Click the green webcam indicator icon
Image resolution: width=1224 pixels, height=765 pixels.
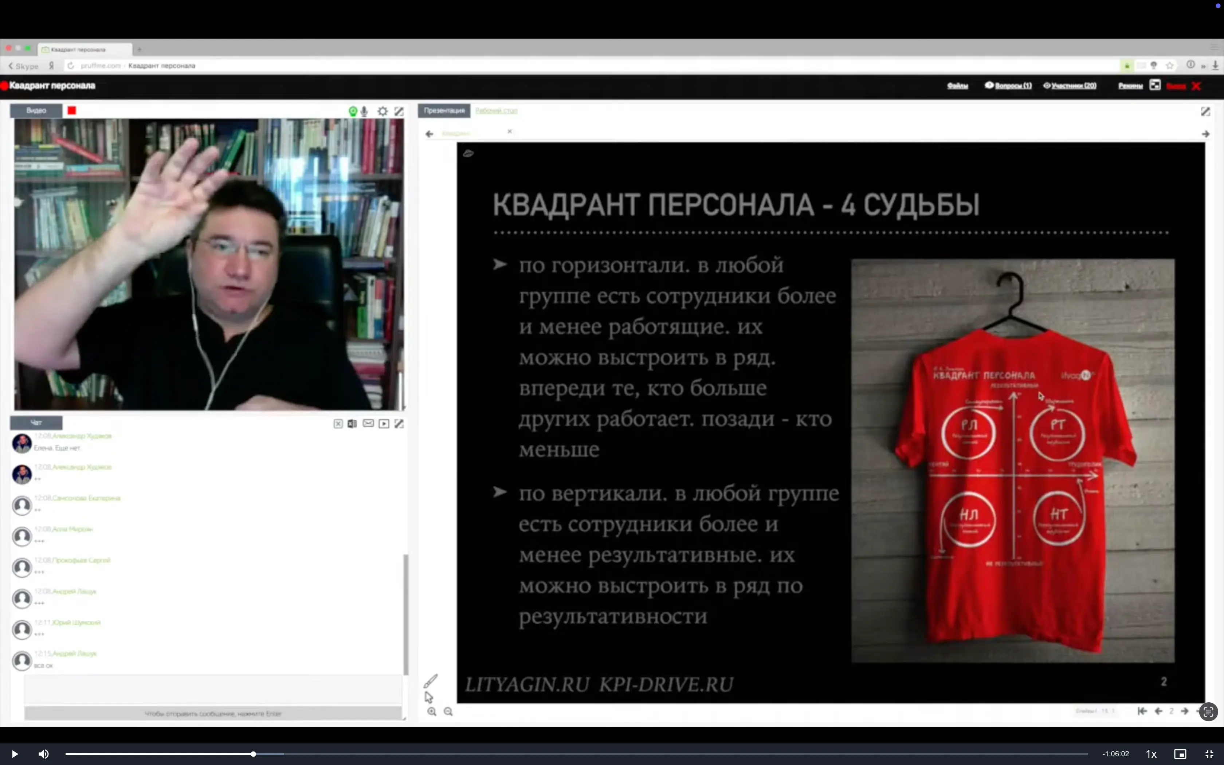[x=353, y=111]
